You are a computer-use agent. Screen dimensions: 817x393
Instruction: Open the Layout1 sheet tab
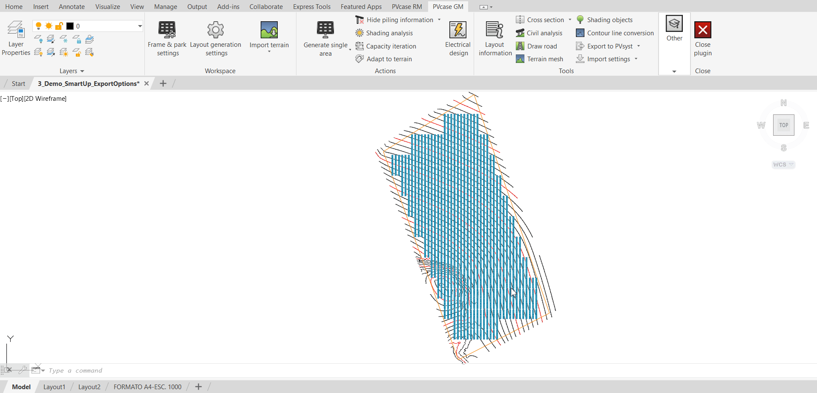point(54,387)
